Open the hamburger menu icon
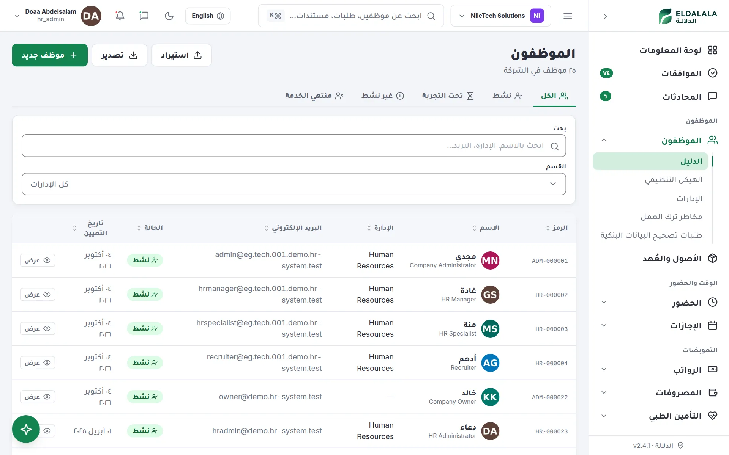Viewport: 729px width, 455px height. [x=568, y=16]
